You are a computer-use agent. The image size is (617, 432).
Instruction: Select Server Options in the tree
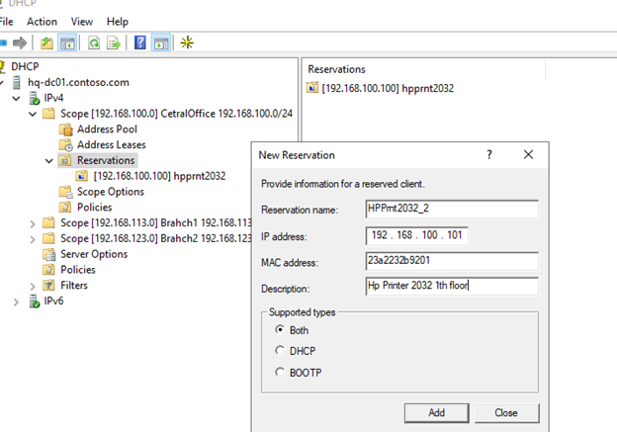tap(94, 254)
